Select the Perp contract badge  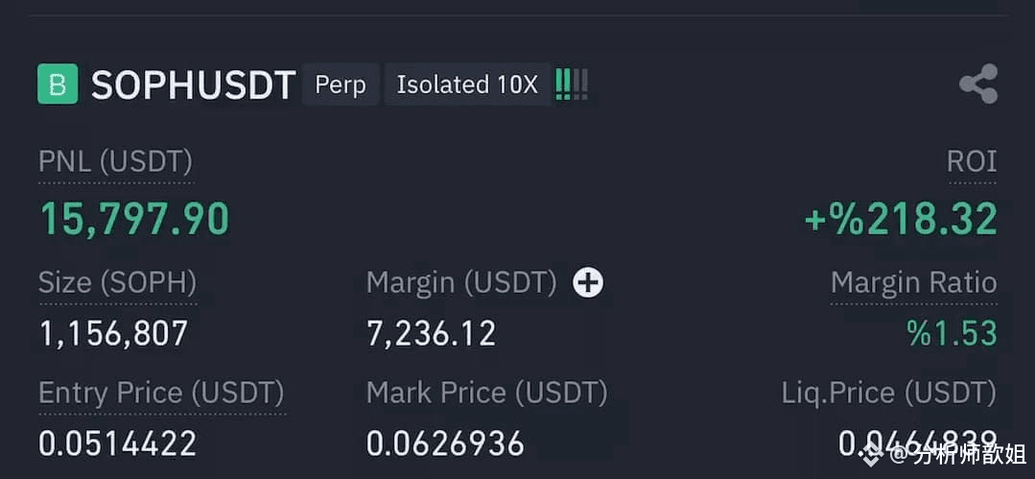[341, 84]
